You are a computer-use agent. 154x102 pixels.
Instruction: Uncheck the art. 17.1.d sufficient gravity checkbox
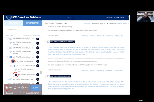coord(13,61)
